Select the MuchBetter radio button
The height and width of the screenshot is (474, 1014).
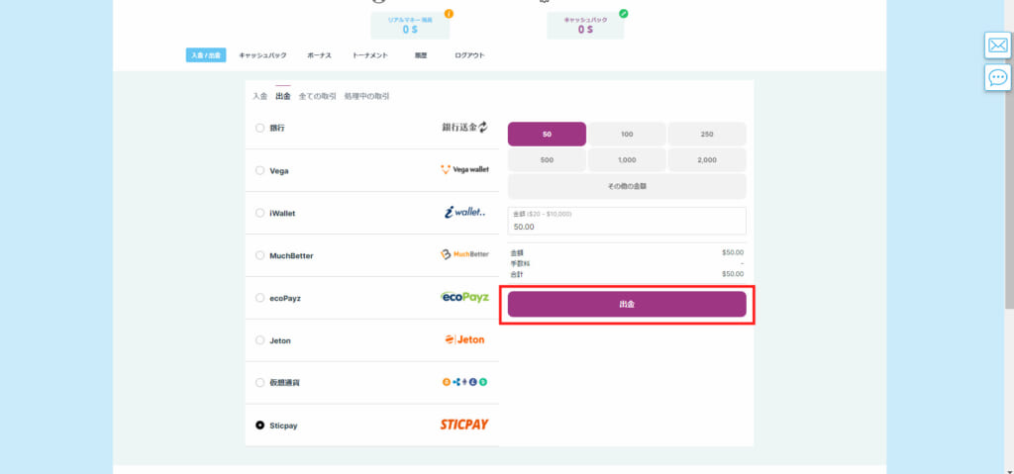click(x=260, y=255)
